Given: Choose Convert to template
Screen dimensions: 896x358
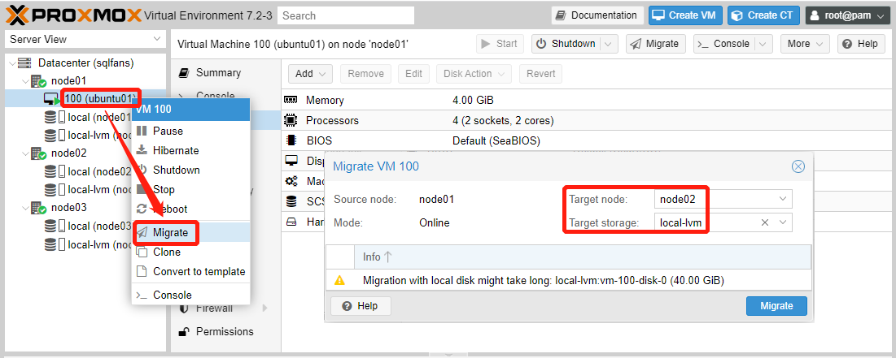Looking at the screenshot, I should click(x=191, y=271).
